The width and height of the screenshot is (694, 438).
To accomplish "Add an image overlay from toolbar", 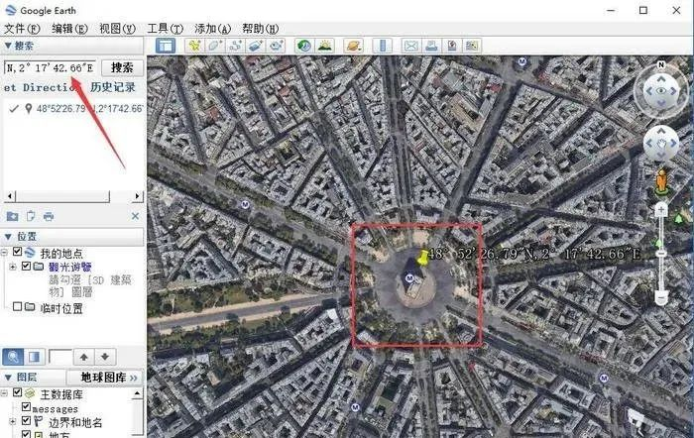I will [x=256, y=46].
